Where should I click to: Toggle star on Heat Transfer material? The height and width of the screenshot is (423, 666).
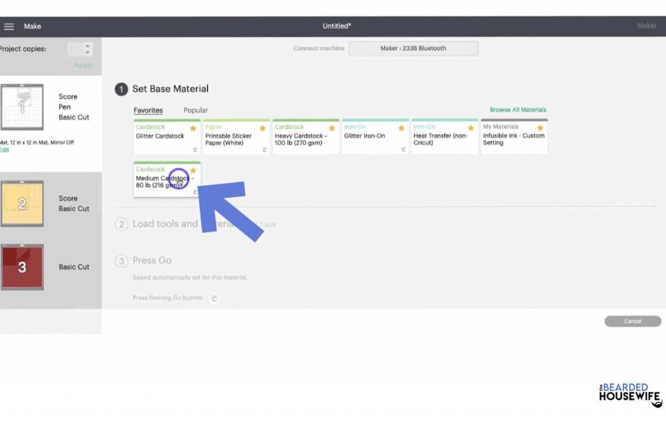click(471, 128)
